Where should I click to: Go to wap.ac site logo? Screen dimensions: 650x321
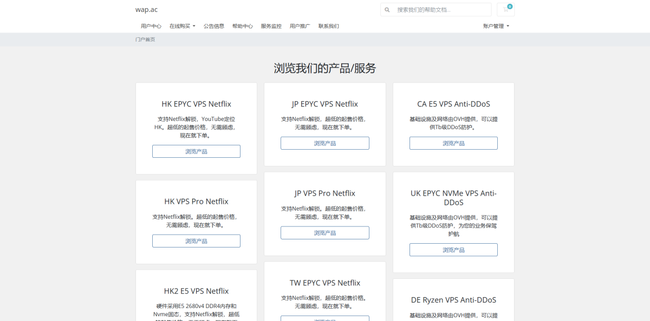coord(147,9)
